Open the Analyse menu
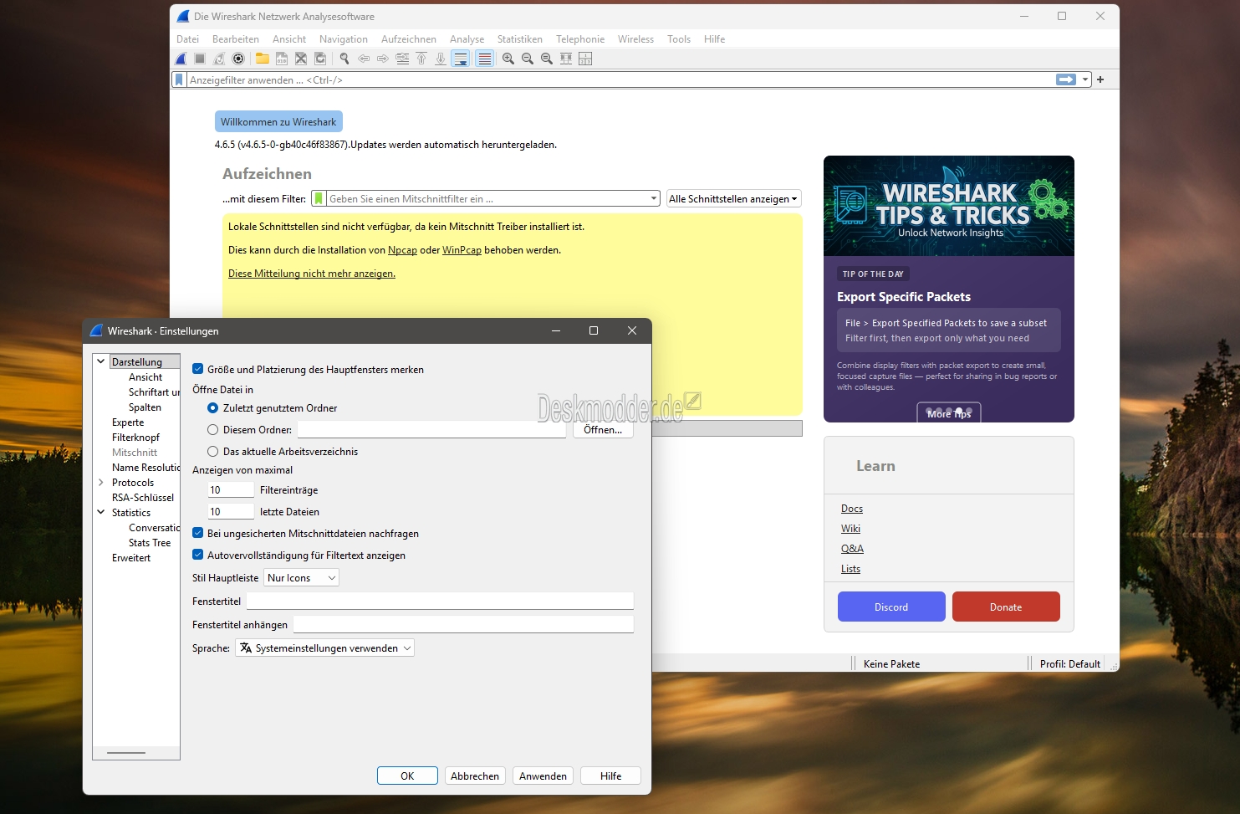Viewport: 1240px width, 814px height. [467, 39]
